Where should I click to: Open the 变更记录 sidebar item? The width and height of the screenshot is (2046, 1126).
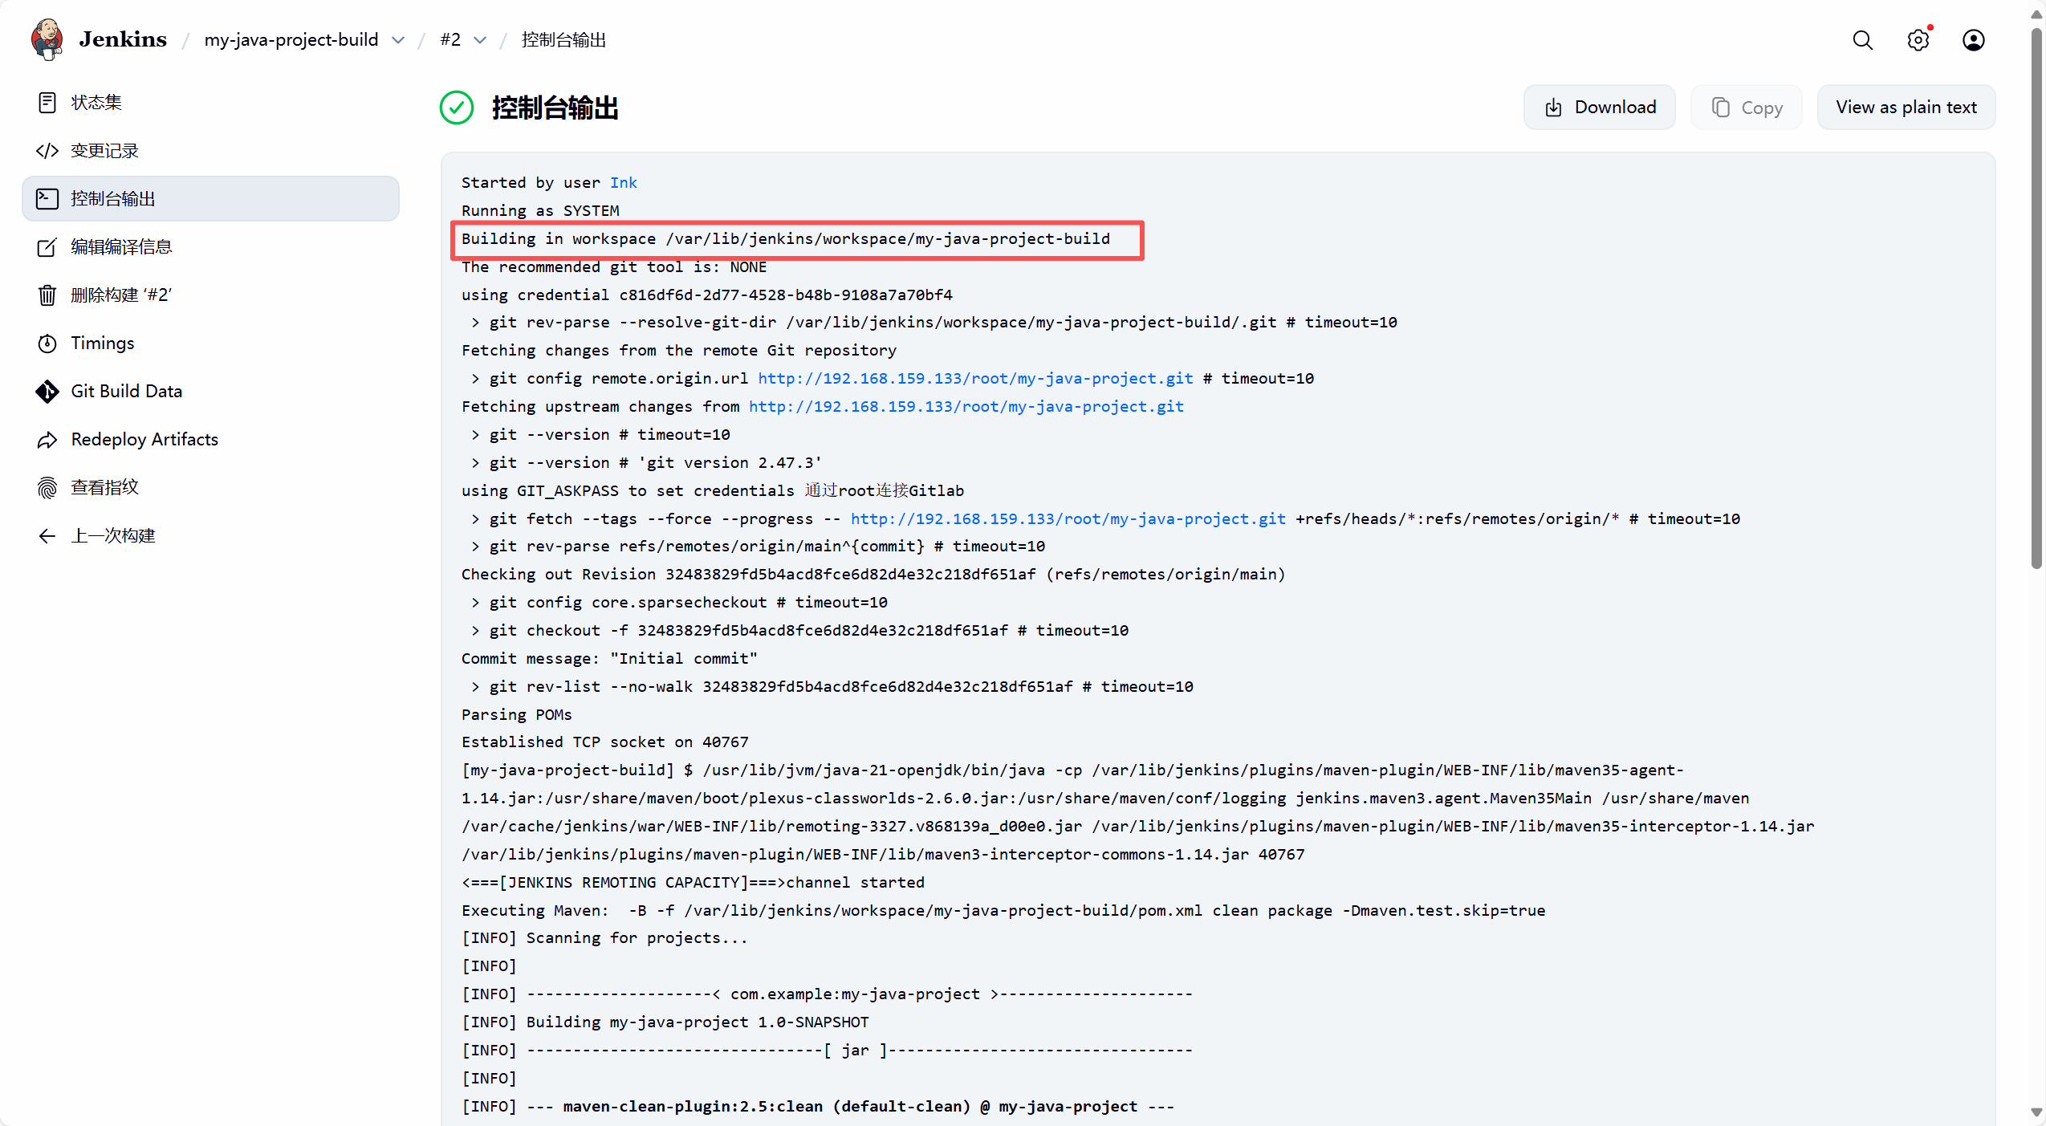click(x=104, y=151)
